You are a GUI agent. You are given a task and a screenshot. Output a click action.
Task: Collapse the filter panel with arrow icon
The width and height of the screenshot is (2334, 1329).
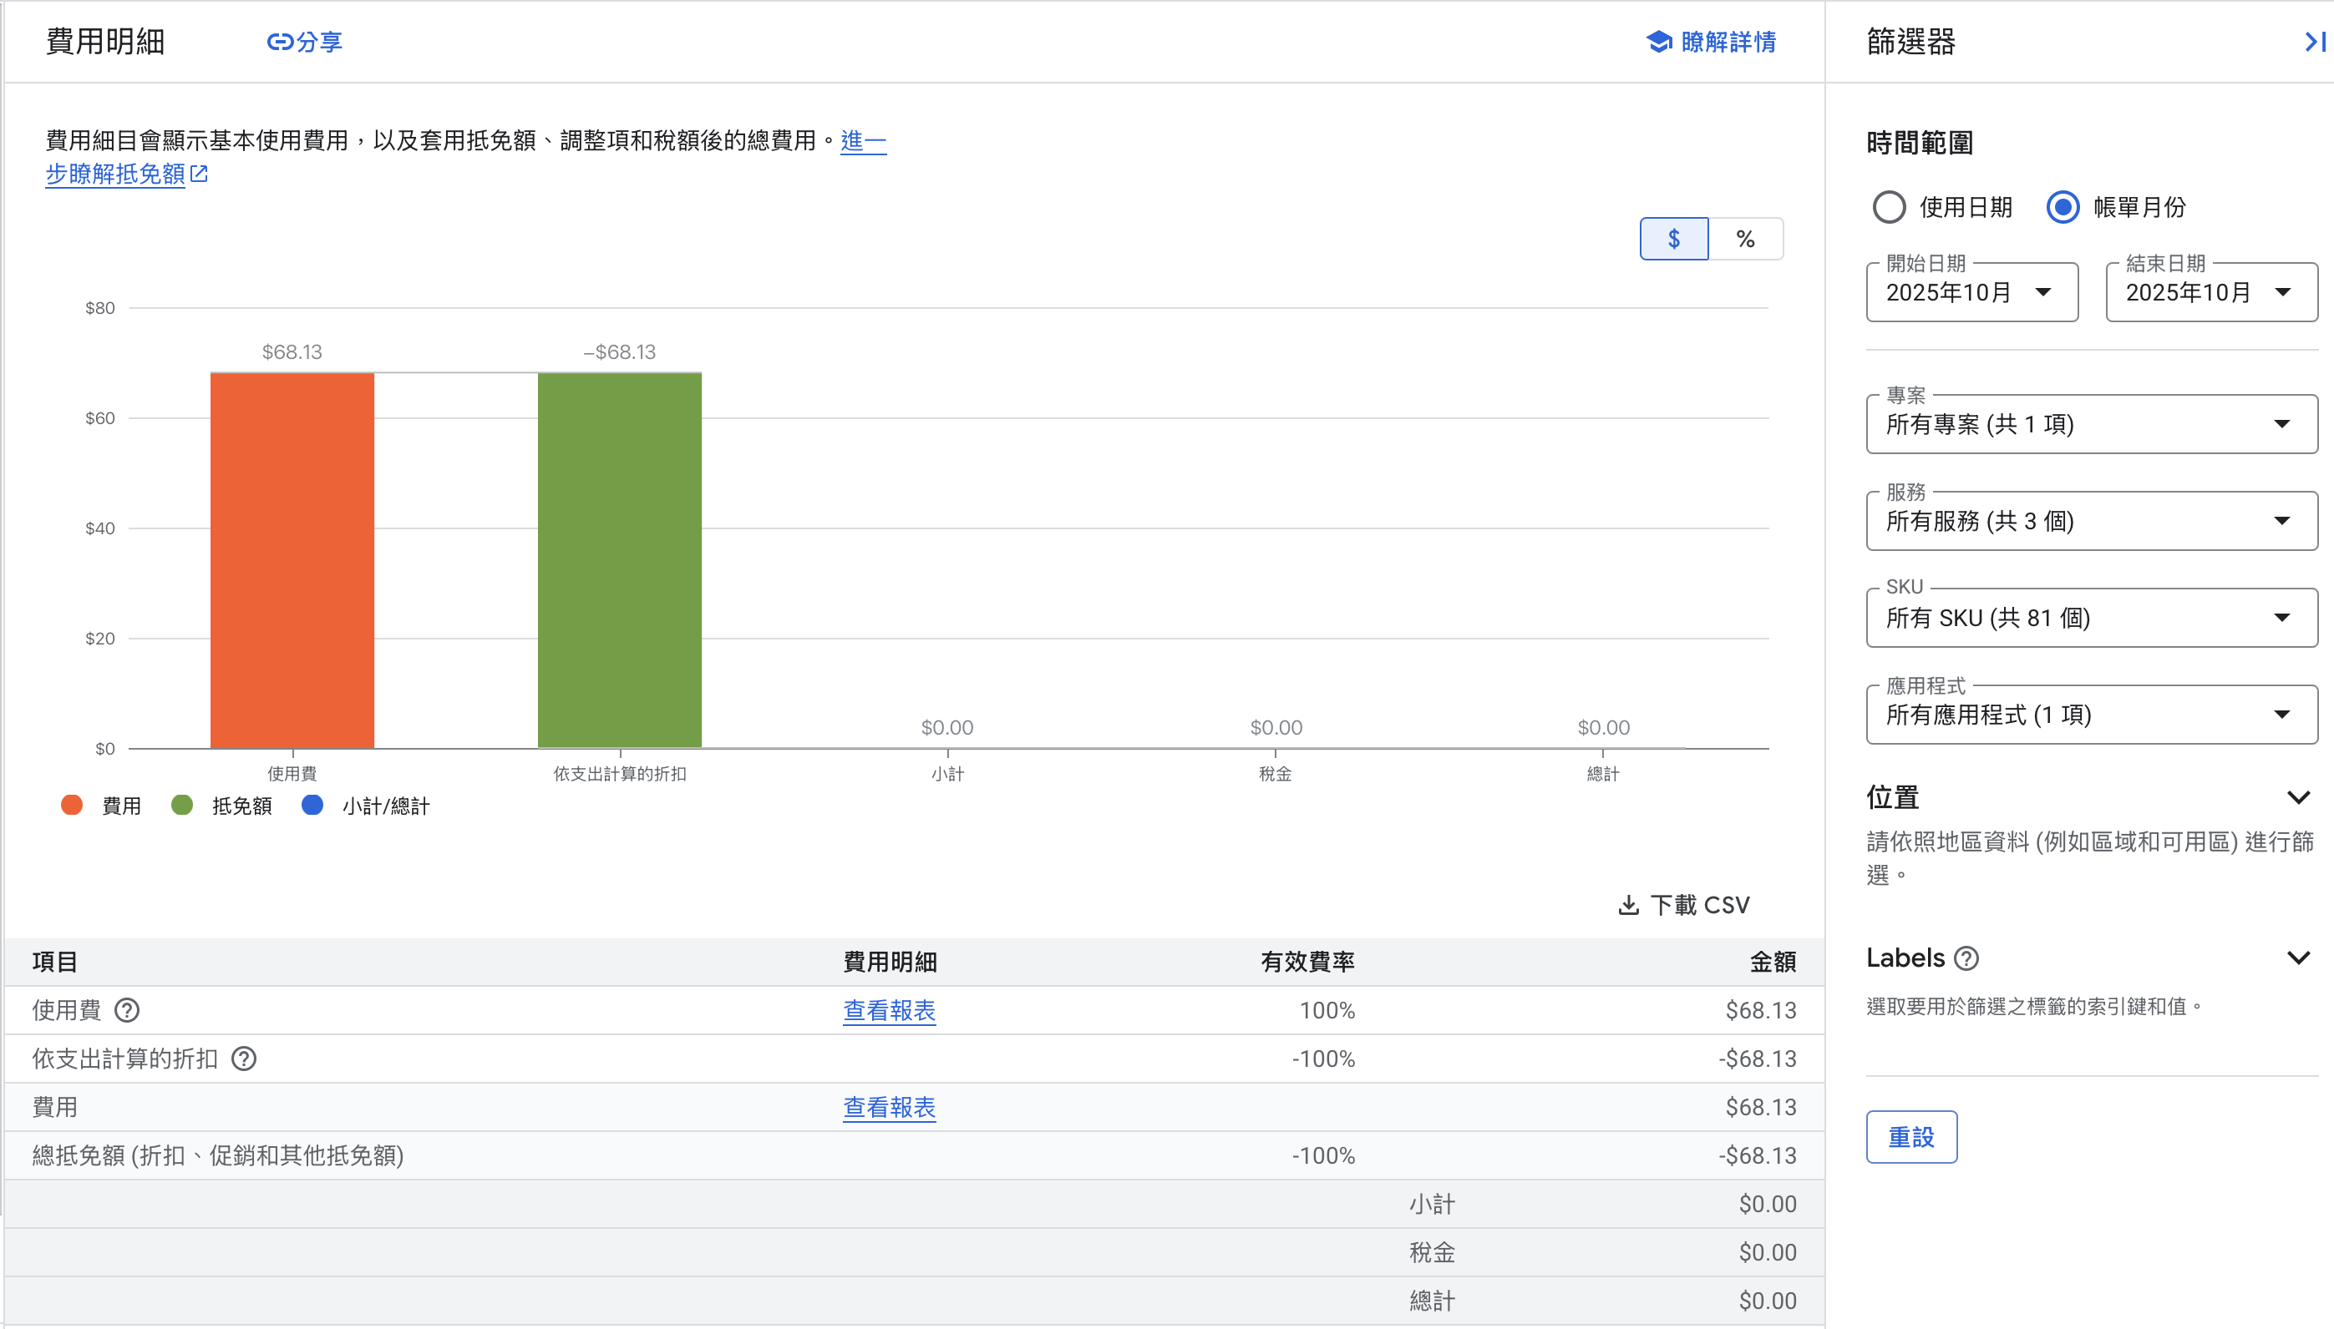tap(2314, 42)
